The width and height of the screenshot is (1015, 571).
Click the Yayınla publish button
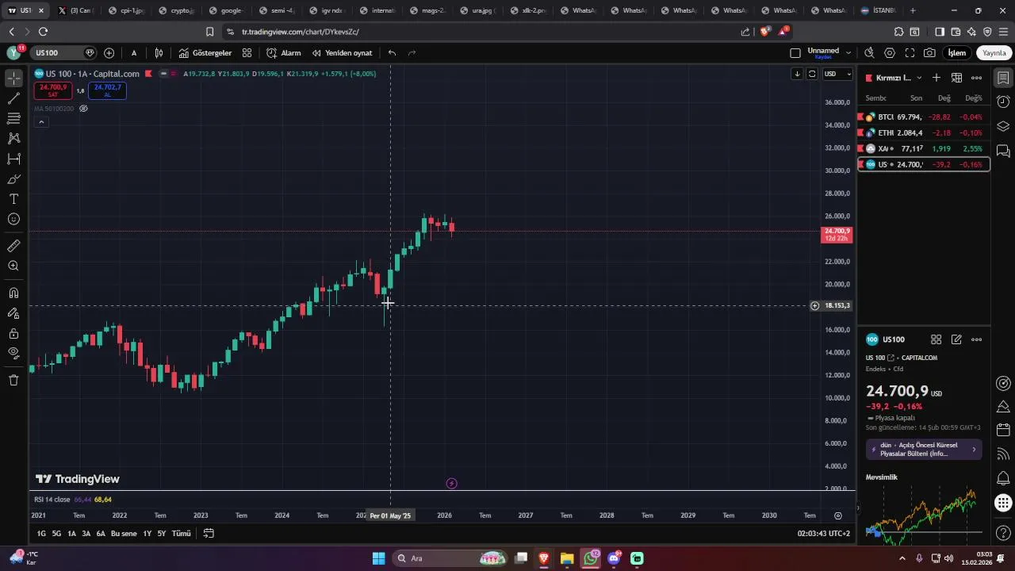click(x=994, y=53)
